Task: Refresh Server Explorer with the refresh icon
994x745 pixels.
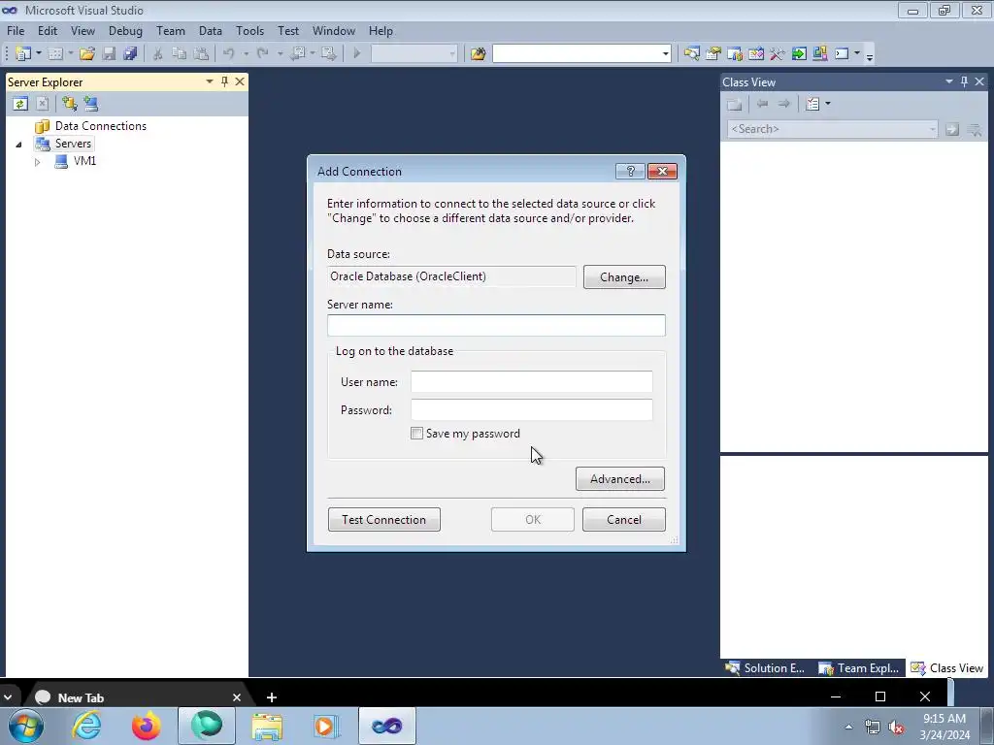Action: point(20,104)
